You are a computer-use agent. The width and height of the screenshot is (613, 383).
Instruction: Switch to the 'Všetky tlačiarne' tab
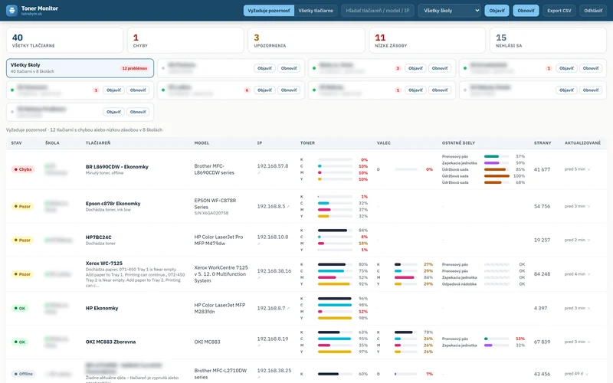[x=316, y=11]
